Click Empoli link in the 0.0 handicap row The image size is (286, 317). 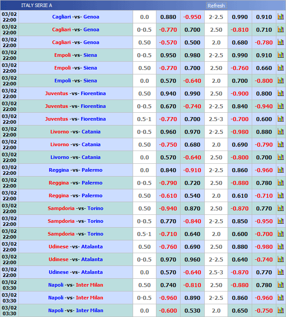[x=62, y=81]
